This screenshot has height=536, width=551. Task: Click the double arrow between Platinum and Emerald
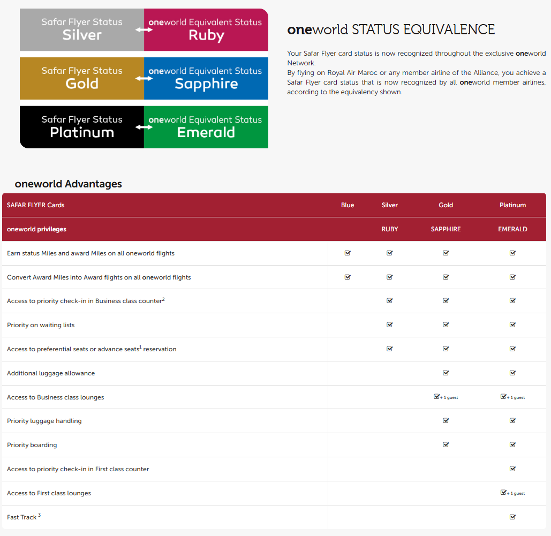(x=144, y=127)
